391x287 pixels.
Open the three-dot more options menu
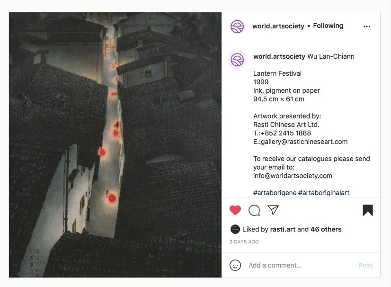367,27
